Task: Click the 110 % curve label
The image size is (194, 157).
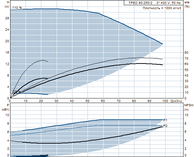Action: 17,8
